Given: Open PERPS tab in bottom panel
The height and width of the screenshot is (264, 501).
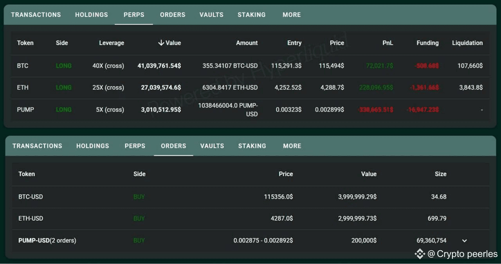Looking at the screenshot, I should click(135, 146).
